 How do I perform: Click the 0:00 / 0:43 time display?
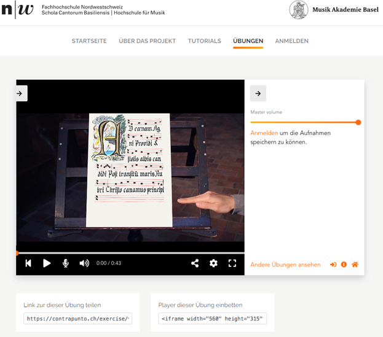pyautogui.click(x=109, y=263)
